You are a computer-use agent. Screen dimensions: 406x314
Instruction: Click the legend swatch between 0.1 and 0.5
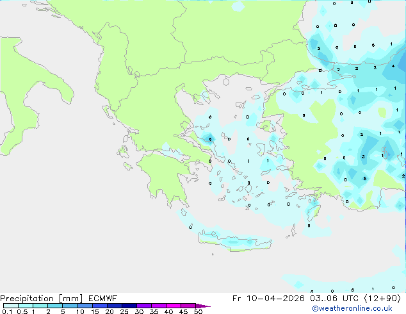(11, 306)
